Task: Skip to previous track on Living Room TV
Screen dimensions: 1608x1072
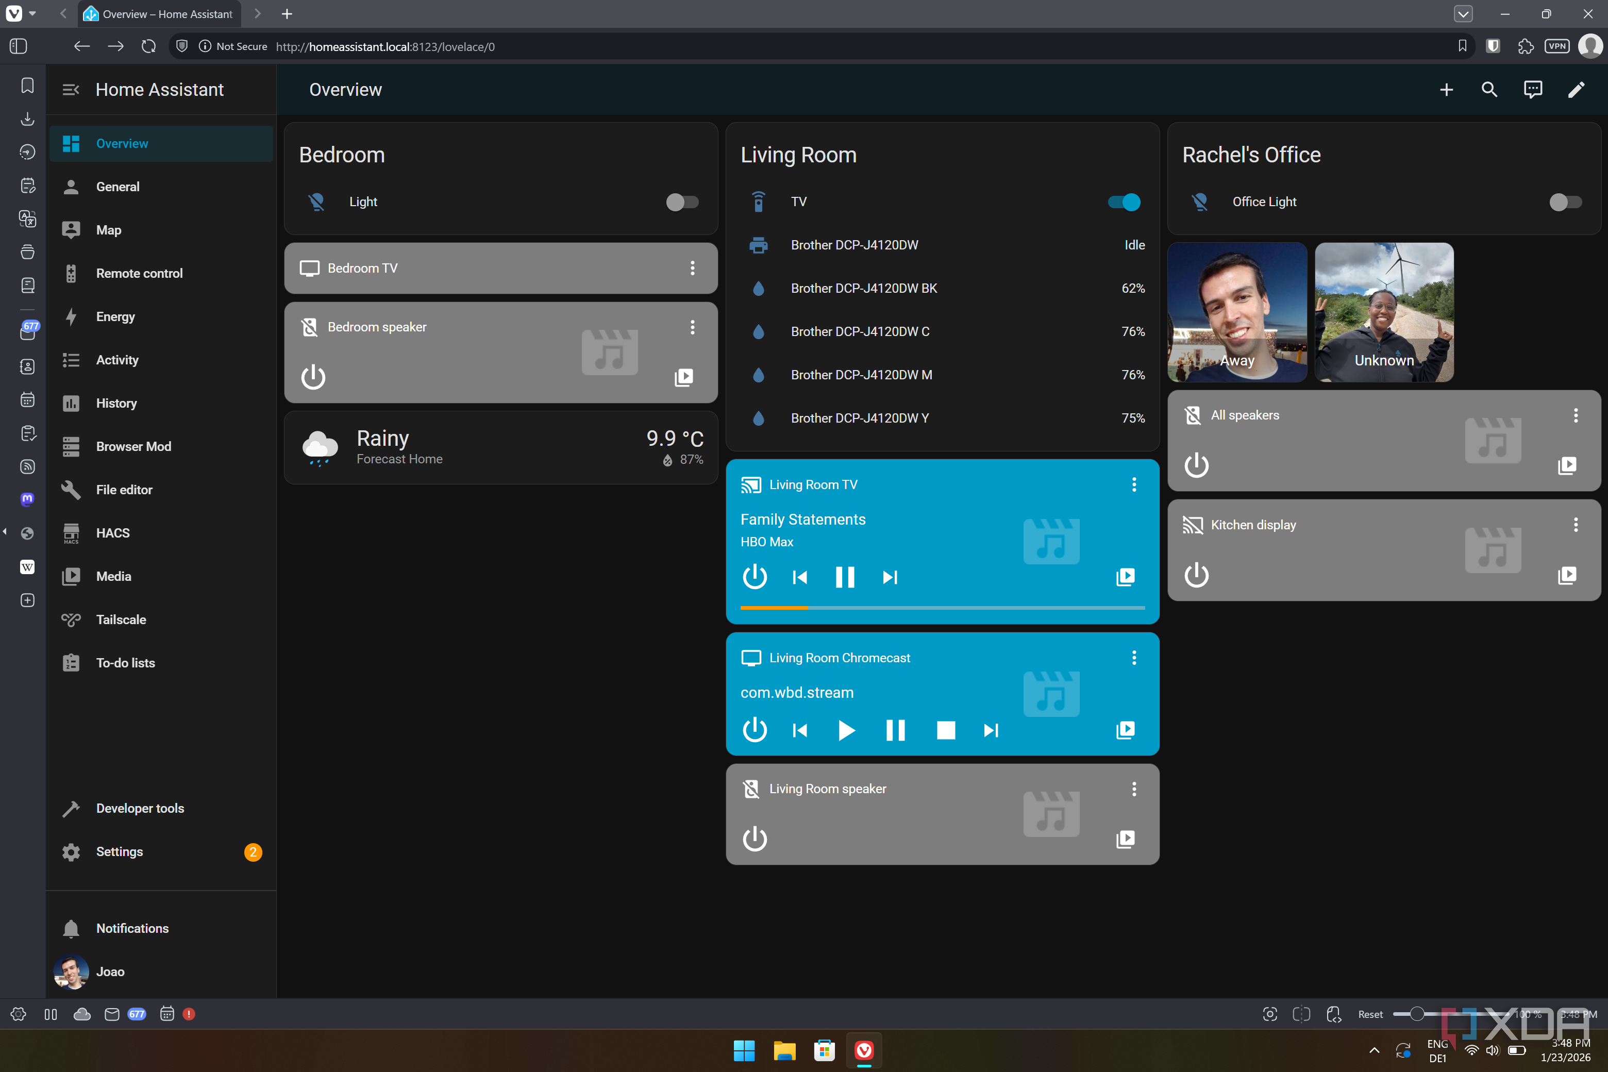Action: (800, 577)
